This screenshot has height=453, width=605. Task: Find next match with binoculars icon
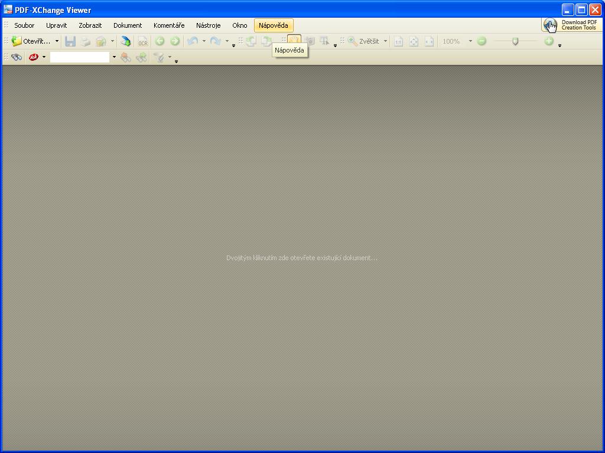click(x=141, y=57)
